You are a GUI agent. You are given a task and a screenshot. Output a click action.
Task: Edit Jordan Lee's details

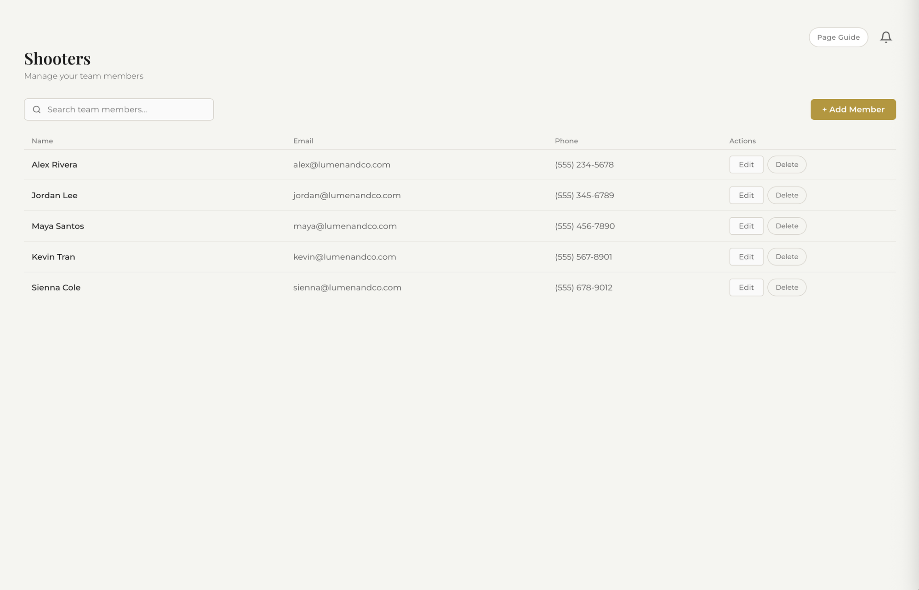click(x=746, y=195)
